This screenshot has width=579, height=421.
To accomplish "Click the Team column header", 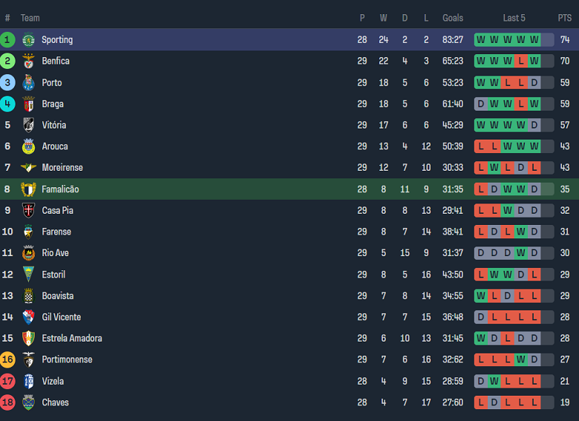I will (x=30, y=18).
